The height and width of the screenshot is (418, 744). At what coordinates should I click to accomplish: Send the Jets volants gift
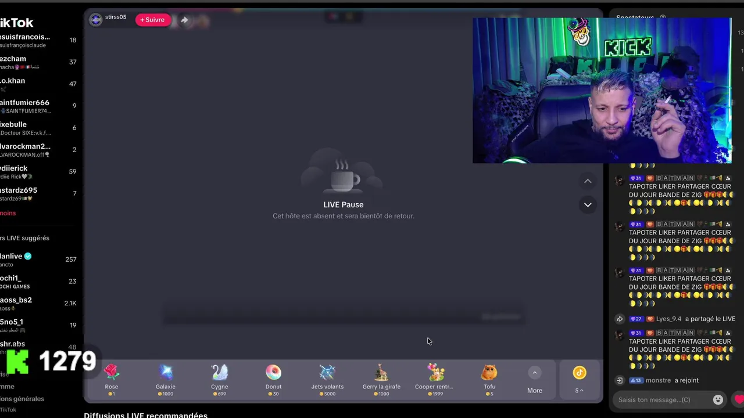[327, 380]
